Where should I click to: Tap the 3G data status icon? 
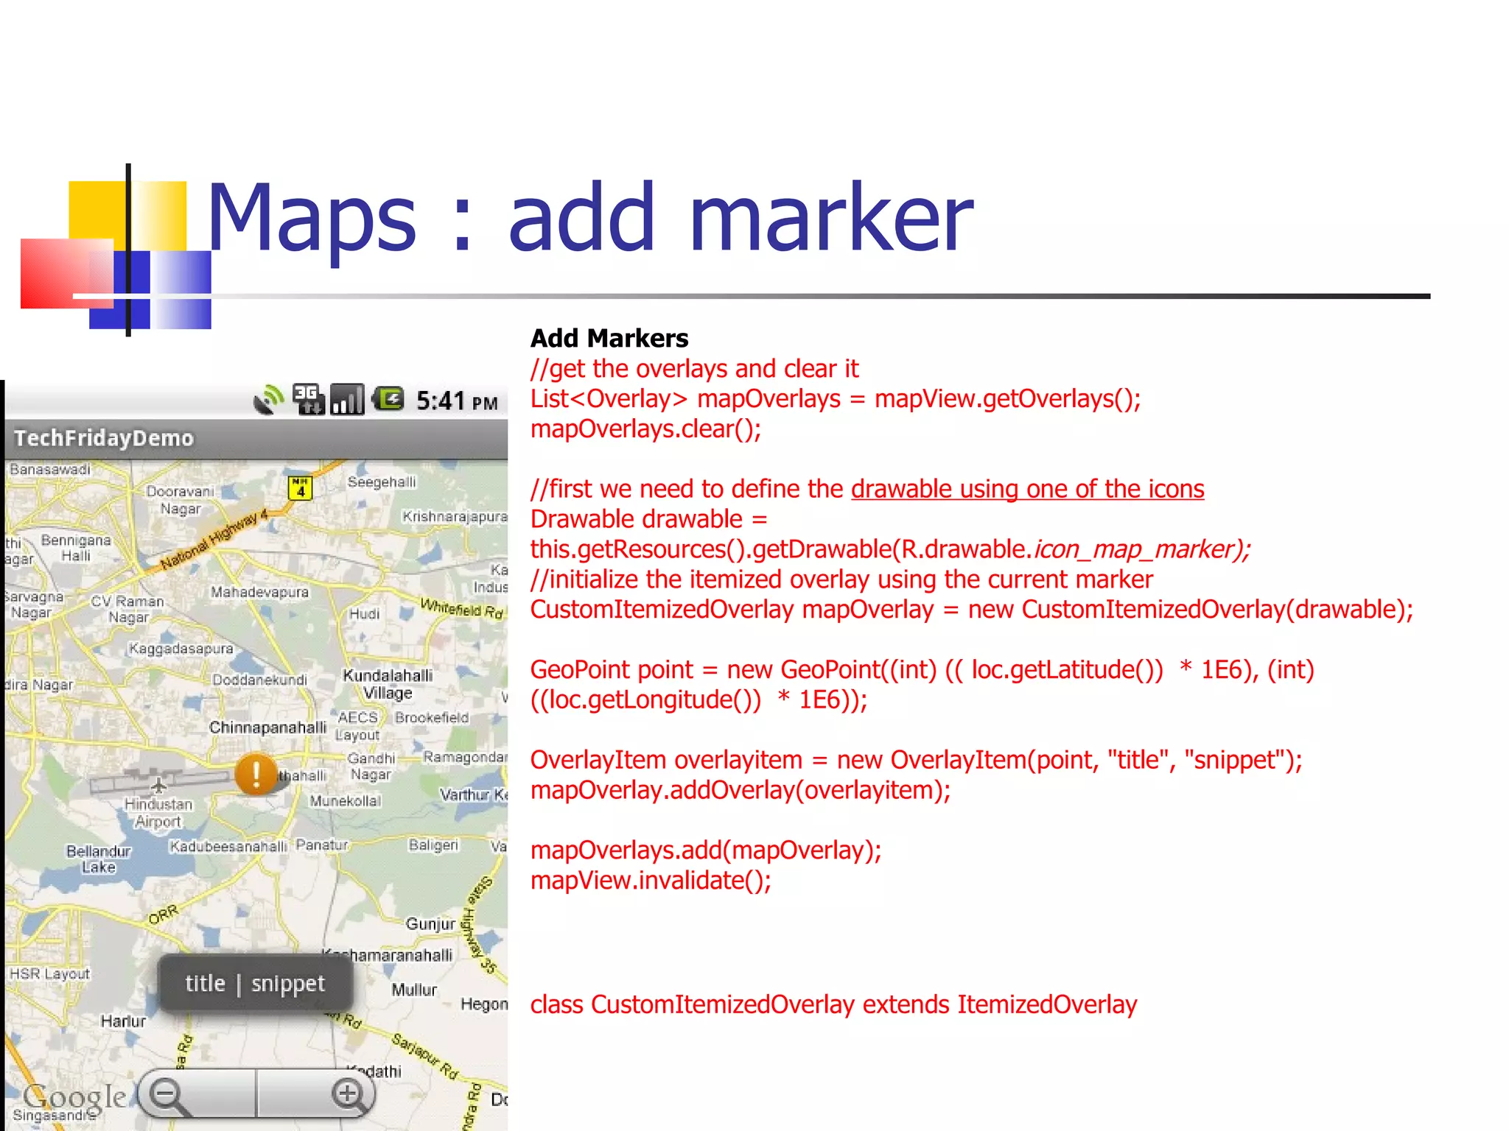pos(308,399)
